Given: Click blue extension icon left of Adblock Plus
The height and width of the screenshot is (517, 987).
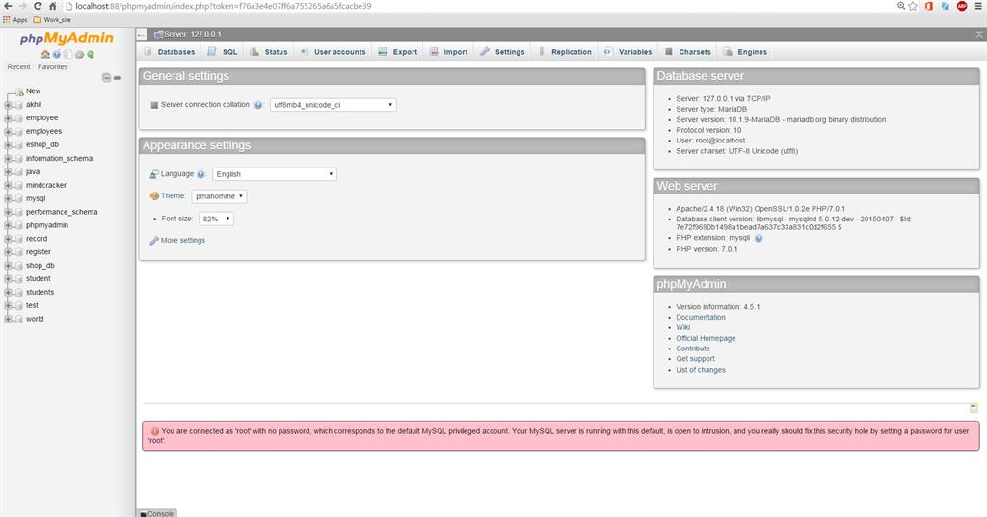Looking at the screenshot, I should click(x=946, y=6).
